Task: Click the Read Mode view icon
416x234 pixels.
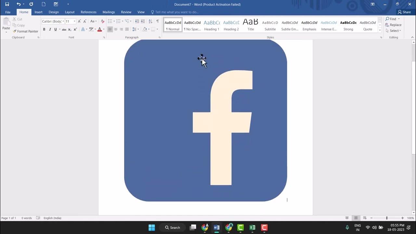Action: 347,218
